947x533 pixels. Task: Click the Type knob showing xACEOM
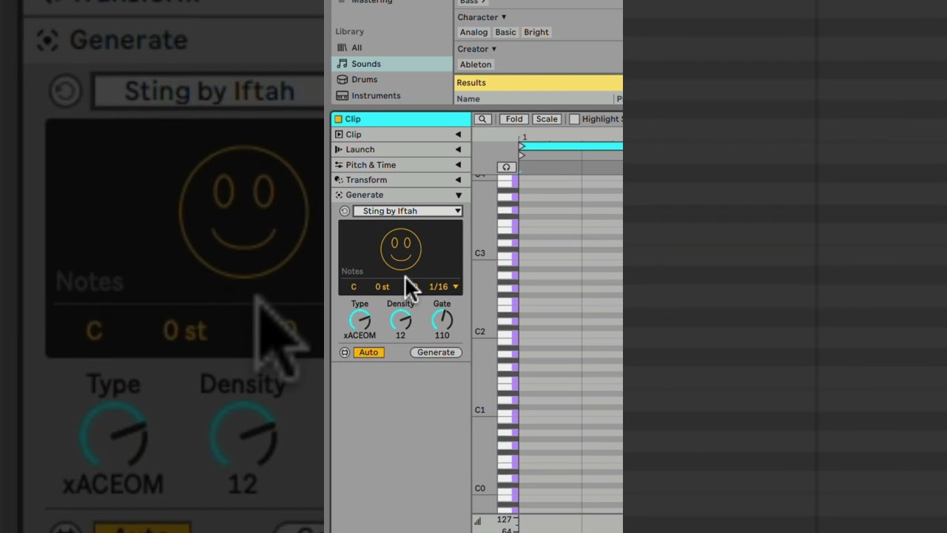pyautogui.click(x=360, y=320)
